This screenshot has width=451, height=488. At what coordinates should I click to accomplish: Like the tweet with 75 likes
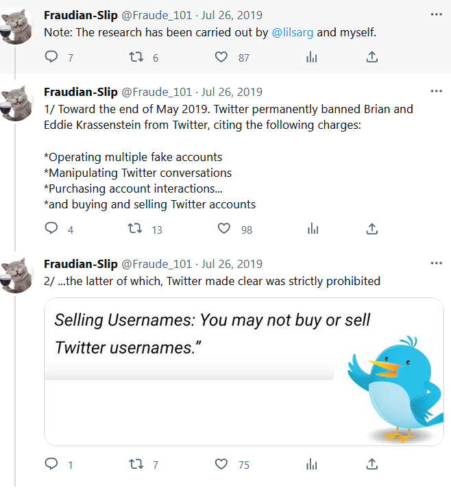point(221,464)
